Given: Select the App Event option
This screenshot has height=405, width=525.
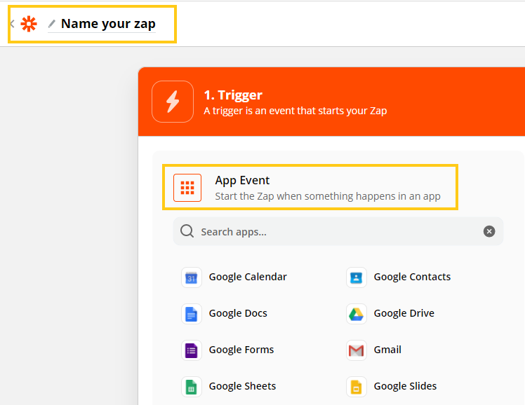Looking at the screenshot, I should click(x=310, y=187).
